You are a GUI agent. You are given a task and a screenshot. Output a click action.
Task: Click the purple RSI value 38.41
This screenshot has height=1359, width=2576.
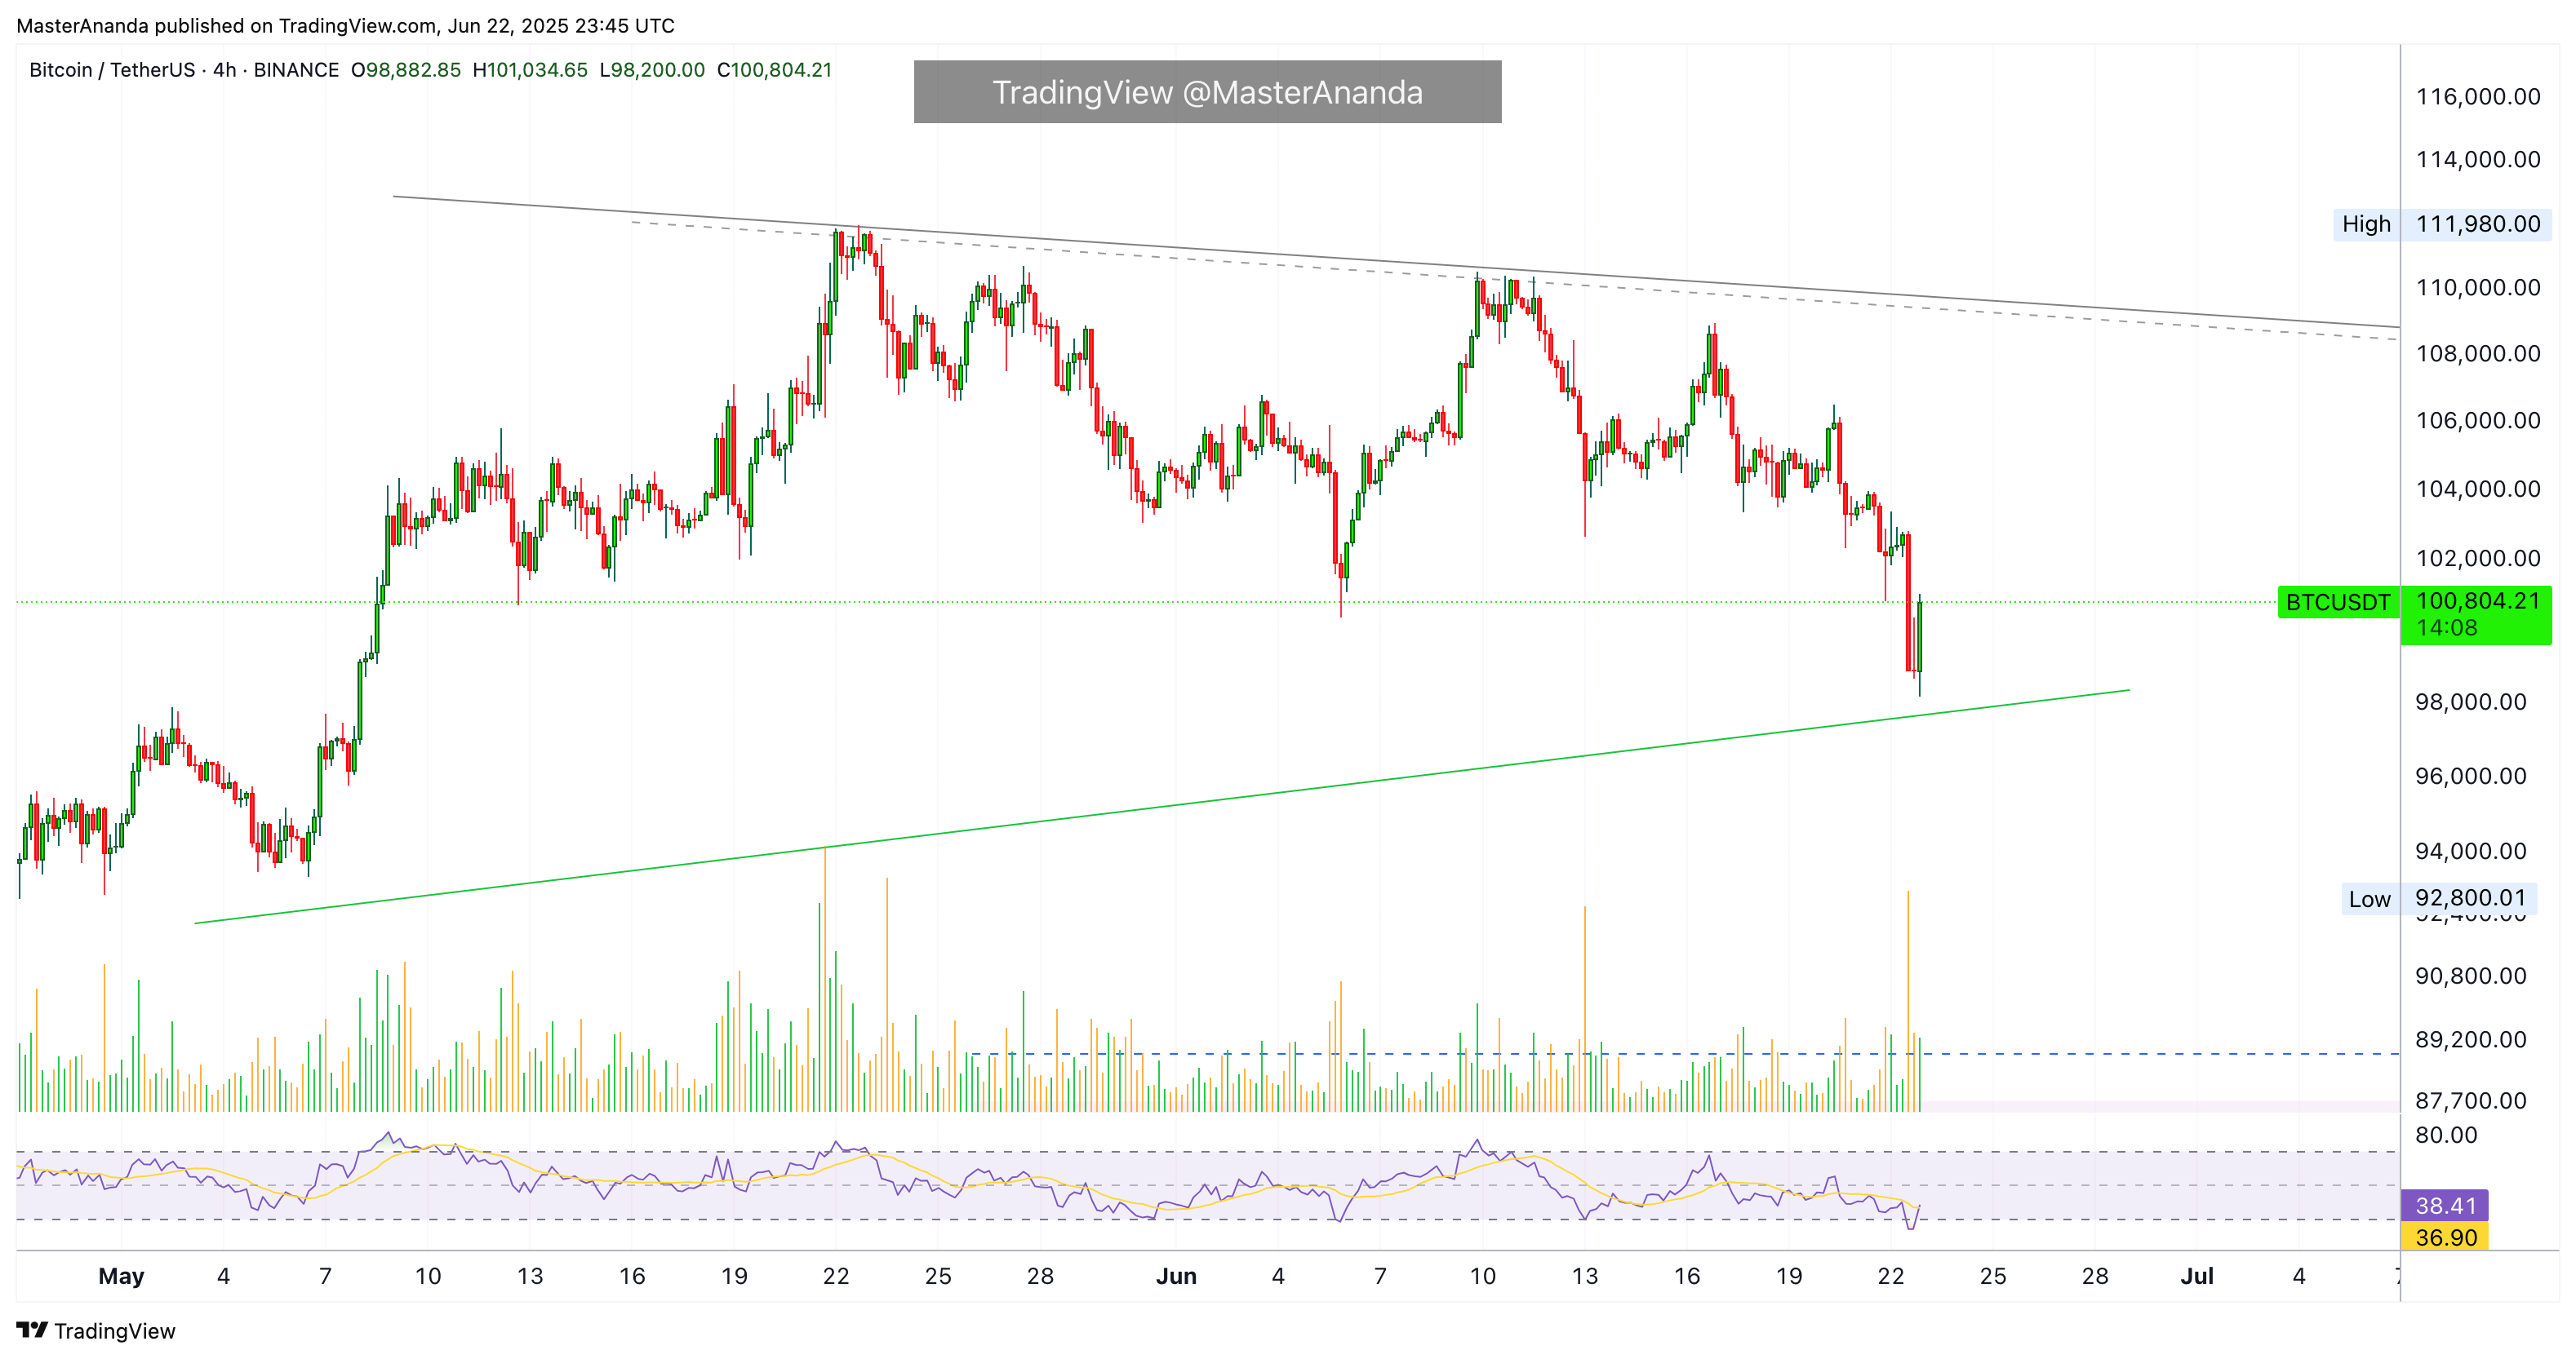(2445, 1205)
